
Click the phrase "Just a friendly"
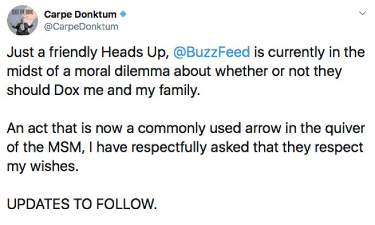tap(43, 53)
